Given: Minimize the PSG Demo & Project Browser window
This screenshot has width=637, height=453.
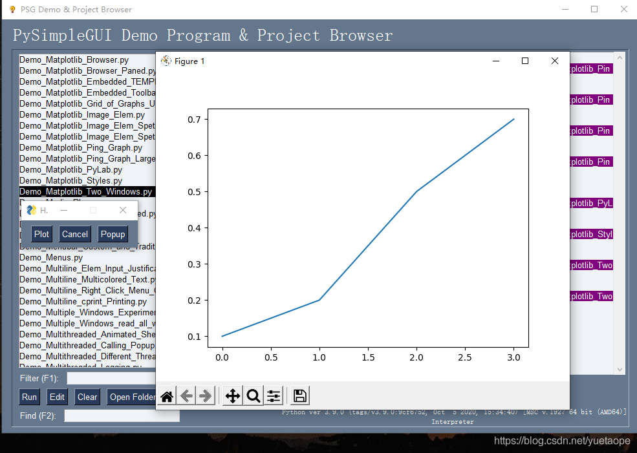Looking at the screenshot, I should coord(565,9).
